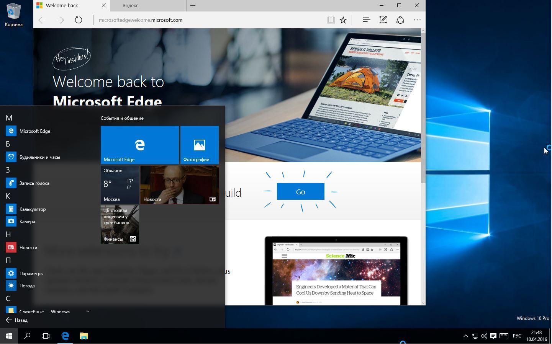Click letter П section header
The height and width of the screenshot is (344, 552).
tap(8, 260)
